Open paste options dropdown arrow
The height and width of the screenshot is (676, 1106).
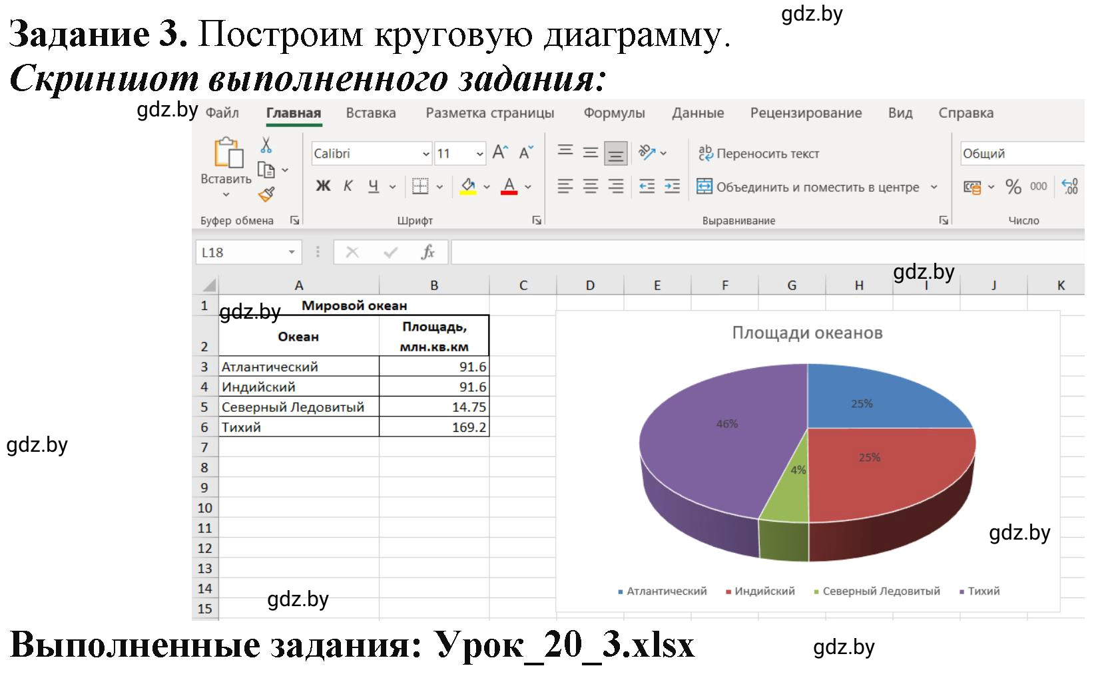[x=226, y=194]
